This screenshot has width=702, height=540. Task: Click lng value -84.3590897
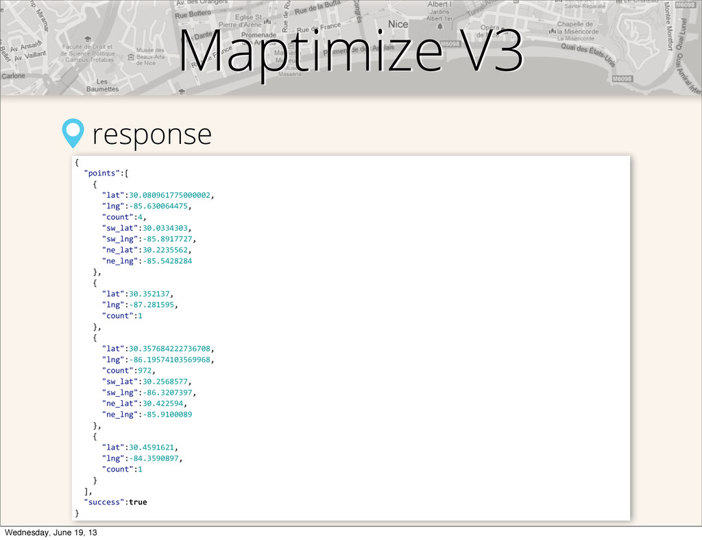(154, 458)
